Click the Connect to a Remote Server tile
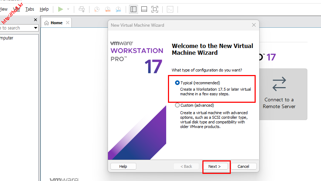 point(283,94)
